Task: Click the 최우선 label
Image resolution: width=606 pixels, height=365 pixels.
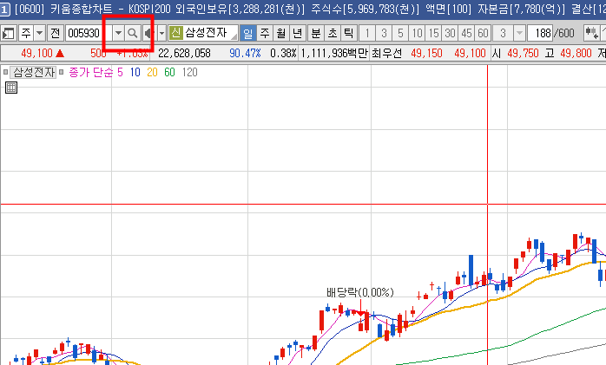Action: 387,53
